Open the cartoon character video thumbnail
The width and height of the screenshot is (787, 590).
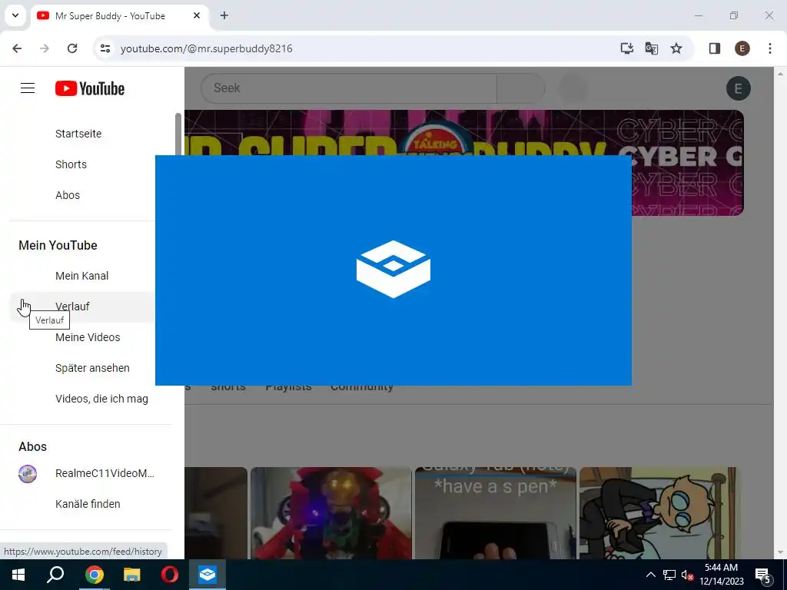click(660, 513)
